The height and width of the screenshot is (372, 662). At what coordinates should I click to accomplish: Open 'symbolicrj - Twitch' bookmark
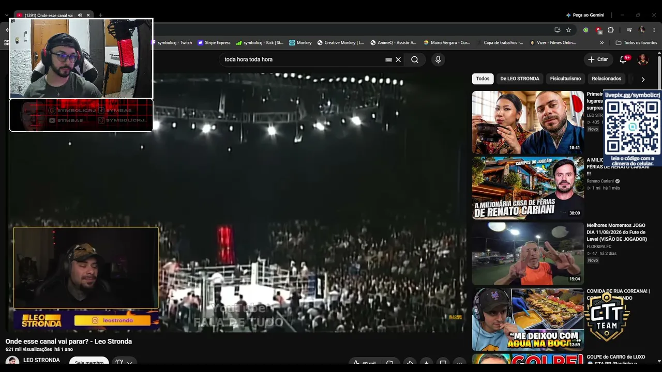pos(171,43)
